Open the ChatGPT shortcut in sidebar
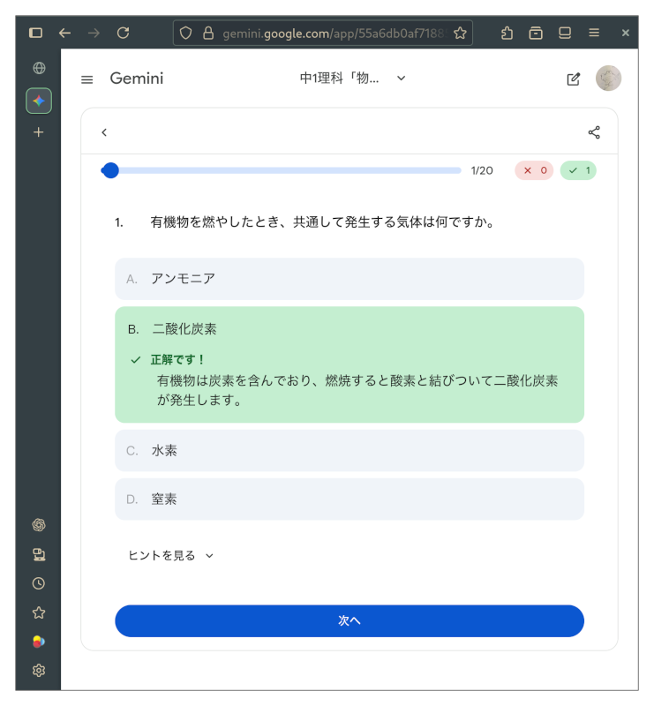 (x=39, y=525)
